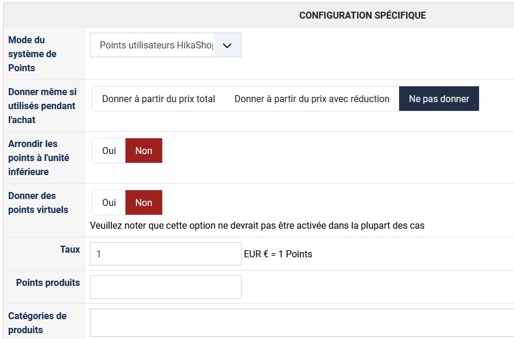
Task: Set 'Arrondir les points' to Non
Action: pyautogui.click(x=144, y=151)
